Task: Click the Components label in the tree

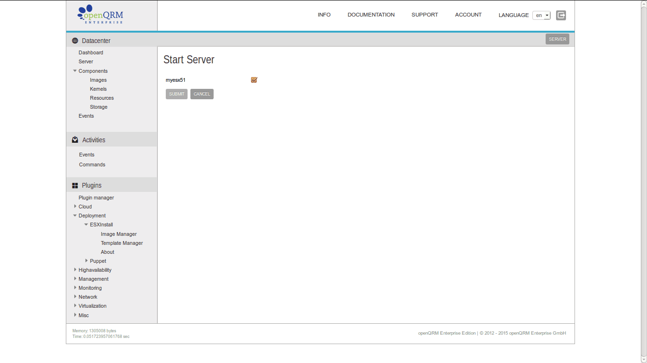Action: coord(93,71)
